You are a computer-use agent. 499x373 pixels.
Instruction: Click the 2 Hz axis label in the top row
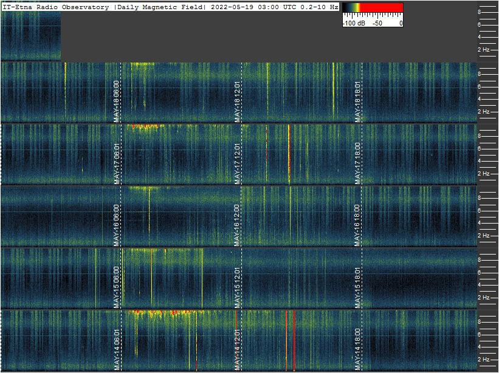[x=484, y=50]
